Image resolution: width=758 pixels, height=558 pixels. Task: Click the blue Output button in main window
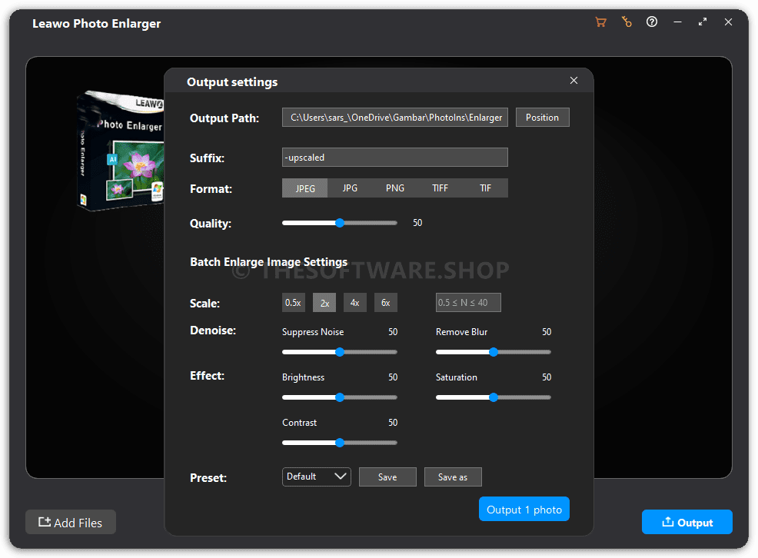(x=687, y=522)
